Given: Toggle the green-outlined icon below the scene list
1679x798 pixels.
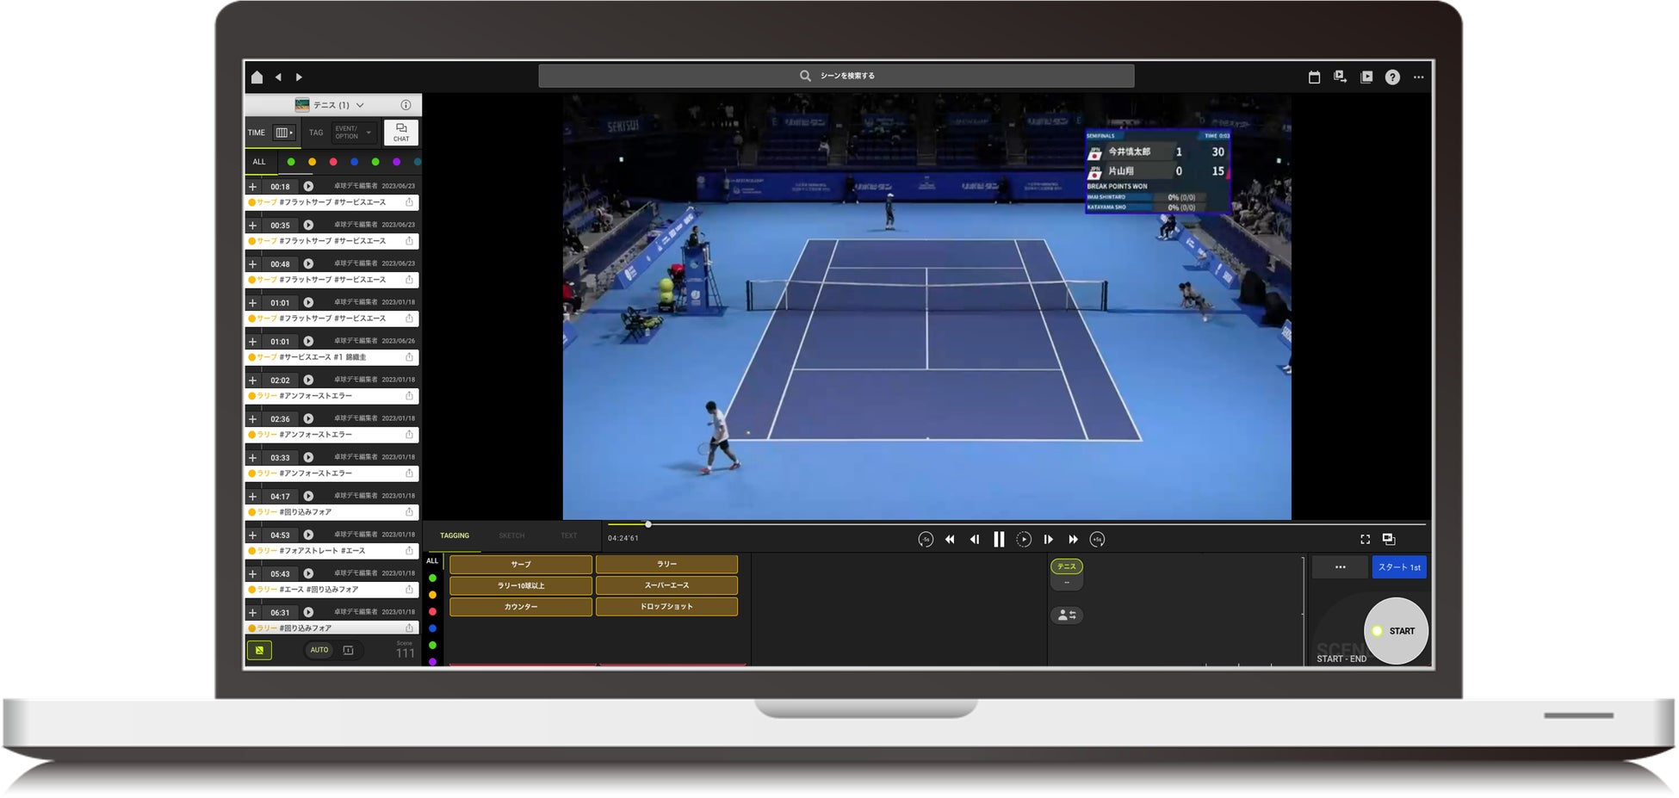Looking at the screenshot, I should [x=259, y=650].
